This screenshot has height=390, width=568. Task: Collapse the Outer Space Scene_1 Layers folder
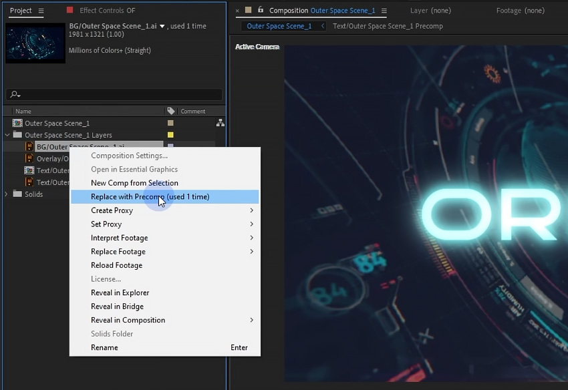[7, 135]
